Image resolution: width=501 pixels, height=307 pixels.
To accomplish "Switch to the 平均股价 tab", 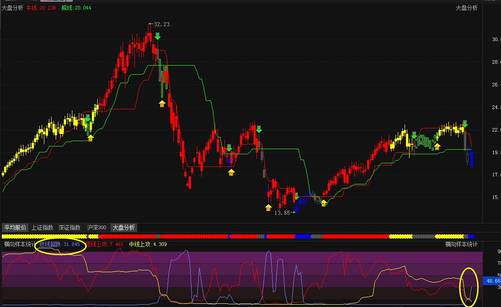I will tap(15, 227).
